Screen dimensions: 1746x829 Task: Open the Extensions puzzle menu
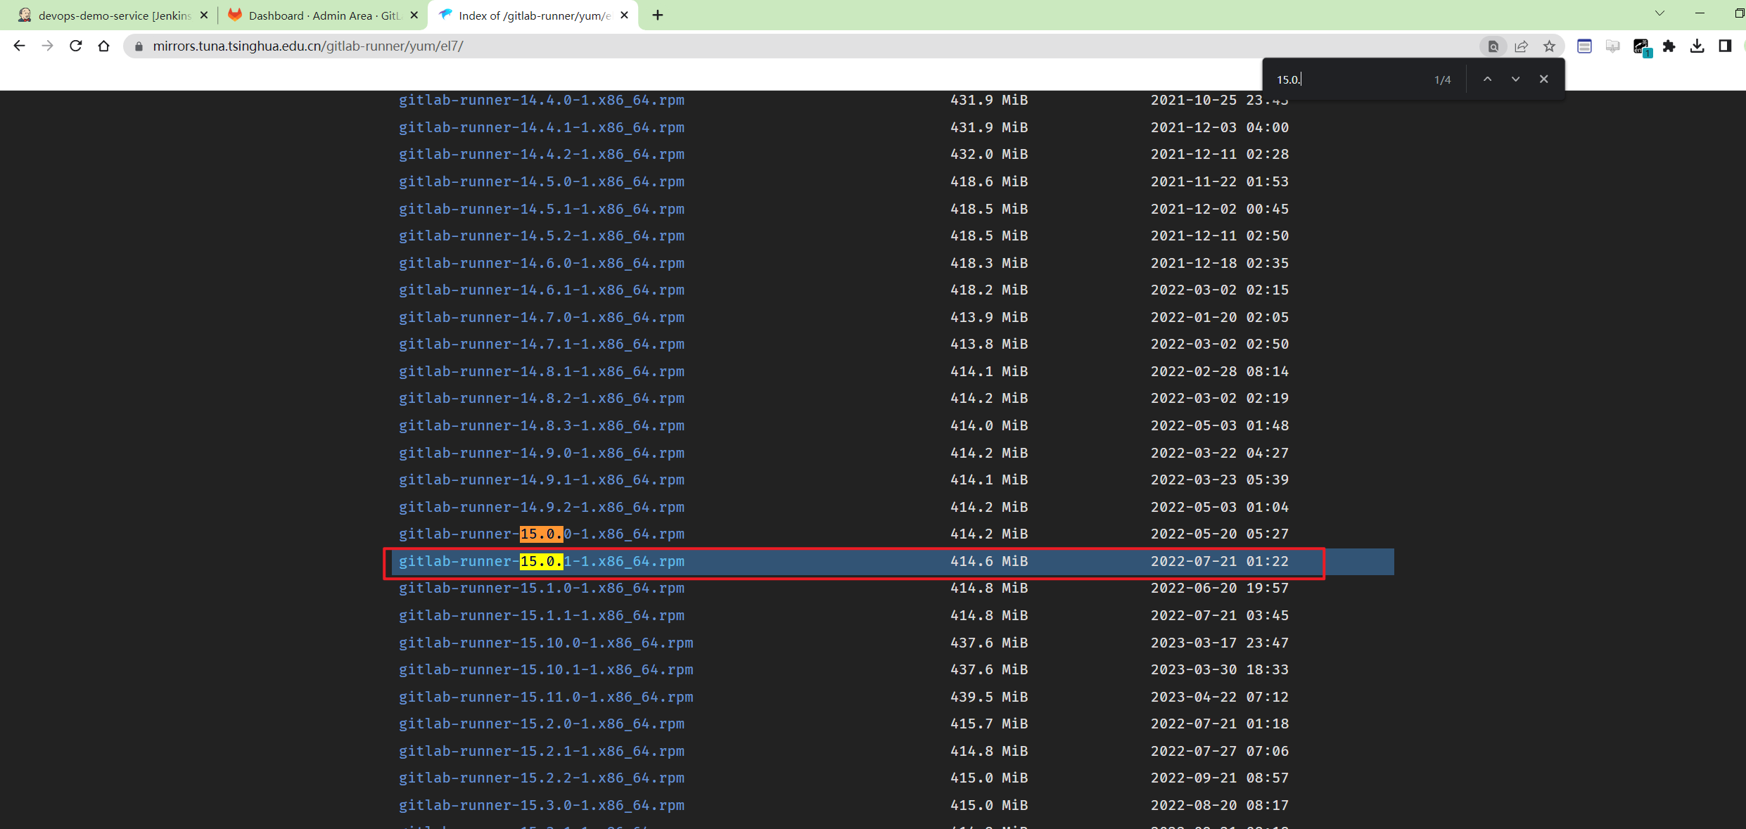(1669, 46)
